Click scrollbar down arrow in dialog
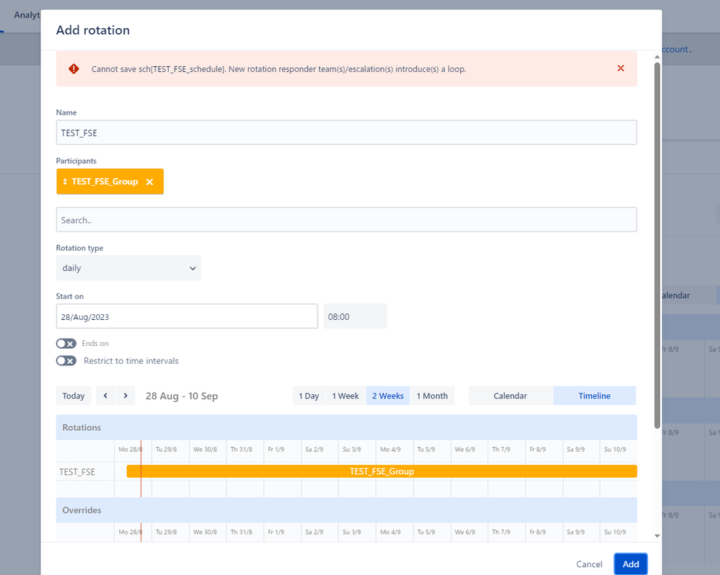Screen dimensions: 720x575 pyautogui.click(x=657, y=535)
